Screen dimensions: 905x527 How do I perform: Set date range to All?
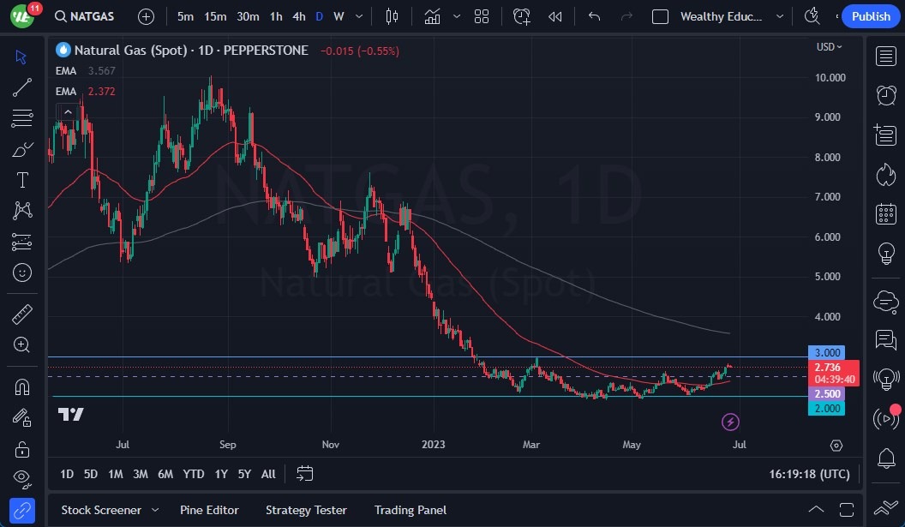268,474
